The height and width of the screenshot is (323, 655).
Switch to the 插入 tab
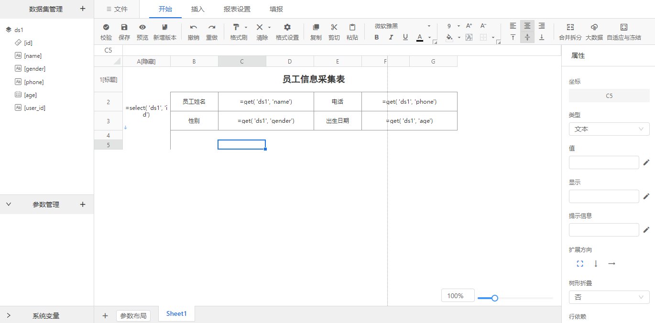point(198,9)
